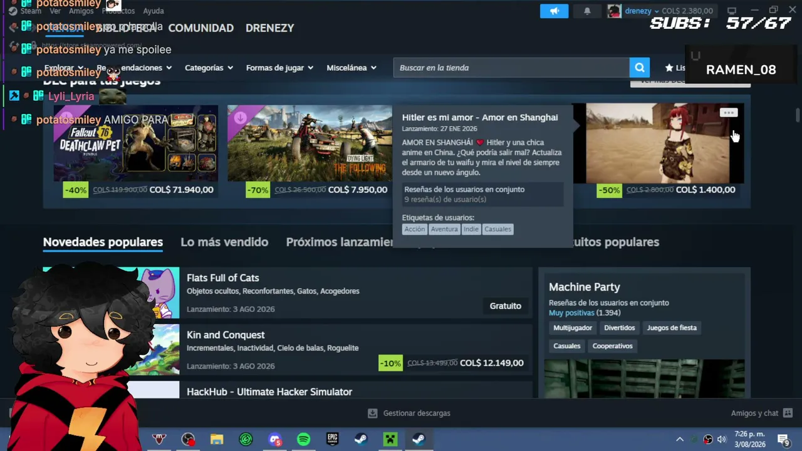Image resolution: width=802 pixels, height=451 pixels.
Task: Click the Gratuito price label
Action: pyautogui.click(x=506, y=306)
